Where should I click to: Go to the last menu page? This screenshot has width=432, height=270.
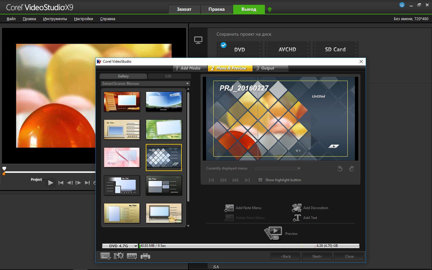pos(247,180)
